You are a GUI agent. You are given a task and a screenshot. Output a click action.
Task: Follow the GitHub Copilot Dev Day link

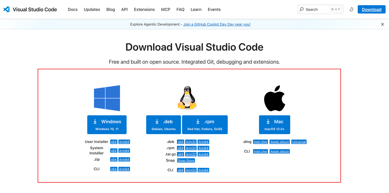(217, 24)
